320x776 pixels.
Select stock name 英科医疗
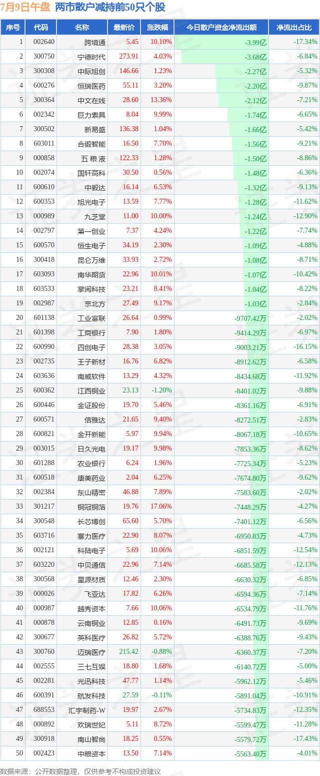[x=91, y=638]
